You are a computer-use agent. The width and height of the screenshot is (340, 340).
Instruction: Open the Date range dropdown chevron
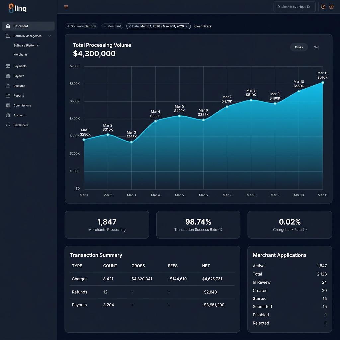[x=187, y=26]
